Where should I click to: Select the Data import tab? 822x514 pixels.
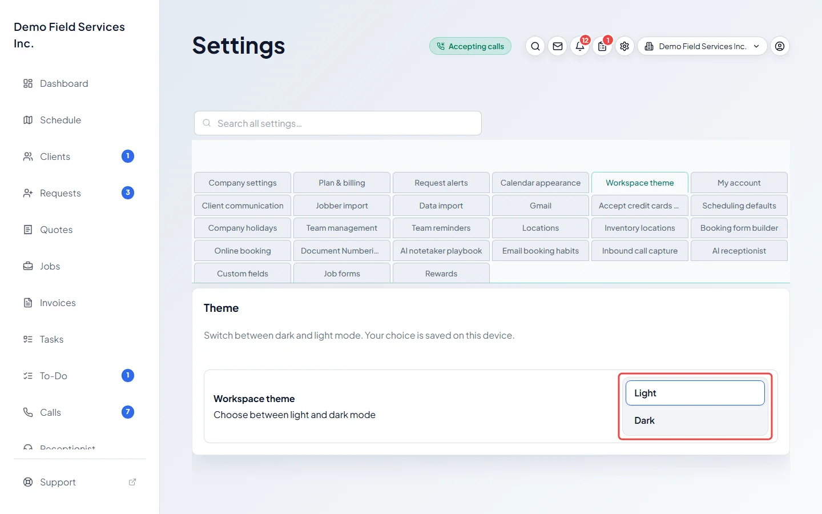click(441, 206)
